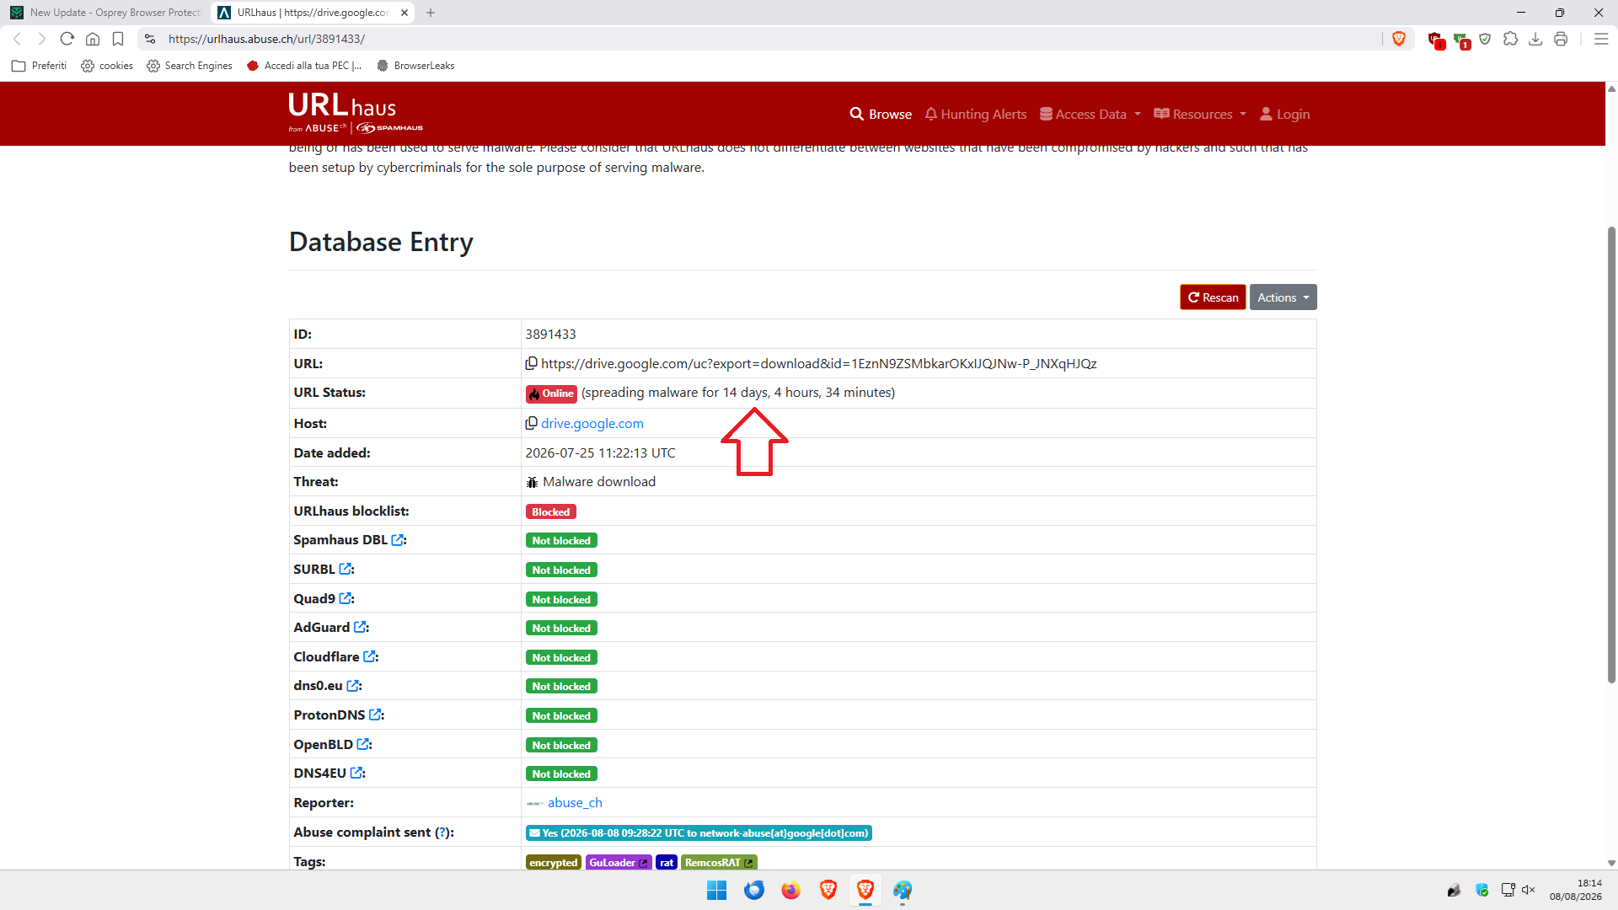Click the question mark help link

443,832
